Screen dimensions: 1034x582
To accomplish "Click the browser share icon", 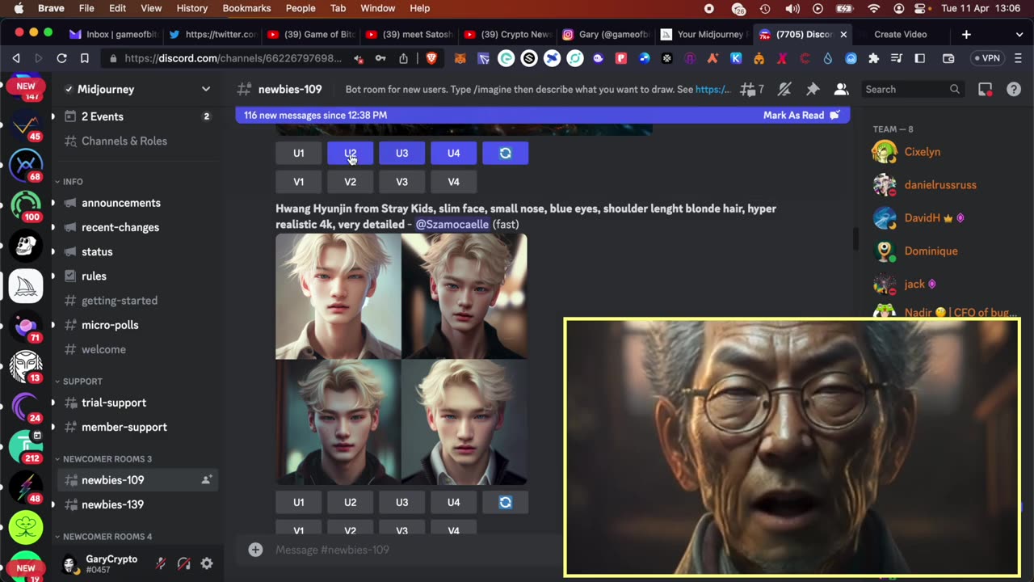I will click(403, 58).
